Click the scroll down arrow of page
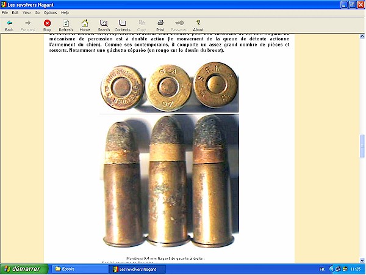The width and height of the screenshot is (366, 275). click(x=362, y=260)
